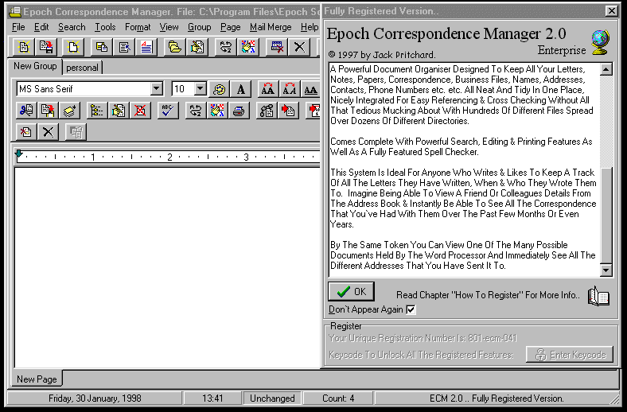Image resolution: width=627 pixels, height=412 pixels.
Task: Expand the font size 10 dropdown
Action: coord(201,89)
